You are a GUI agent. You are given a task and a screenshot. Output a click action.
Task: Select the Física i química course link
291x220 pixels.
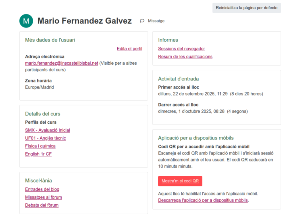tap(40, 146)
